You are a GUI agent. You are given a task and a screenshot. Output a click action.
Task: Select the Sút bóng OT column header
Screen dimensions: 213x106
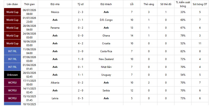coord(200,4)
